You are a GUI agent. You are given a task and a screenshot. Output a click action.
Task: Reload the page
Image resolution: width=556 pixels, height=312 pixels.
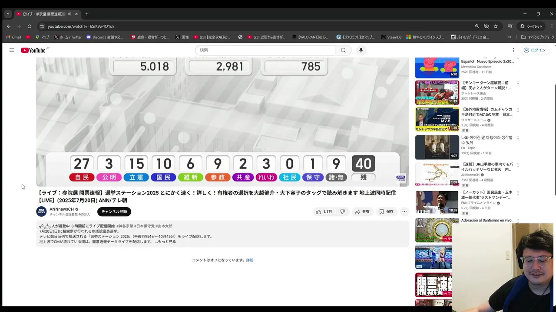pos(30,26)
